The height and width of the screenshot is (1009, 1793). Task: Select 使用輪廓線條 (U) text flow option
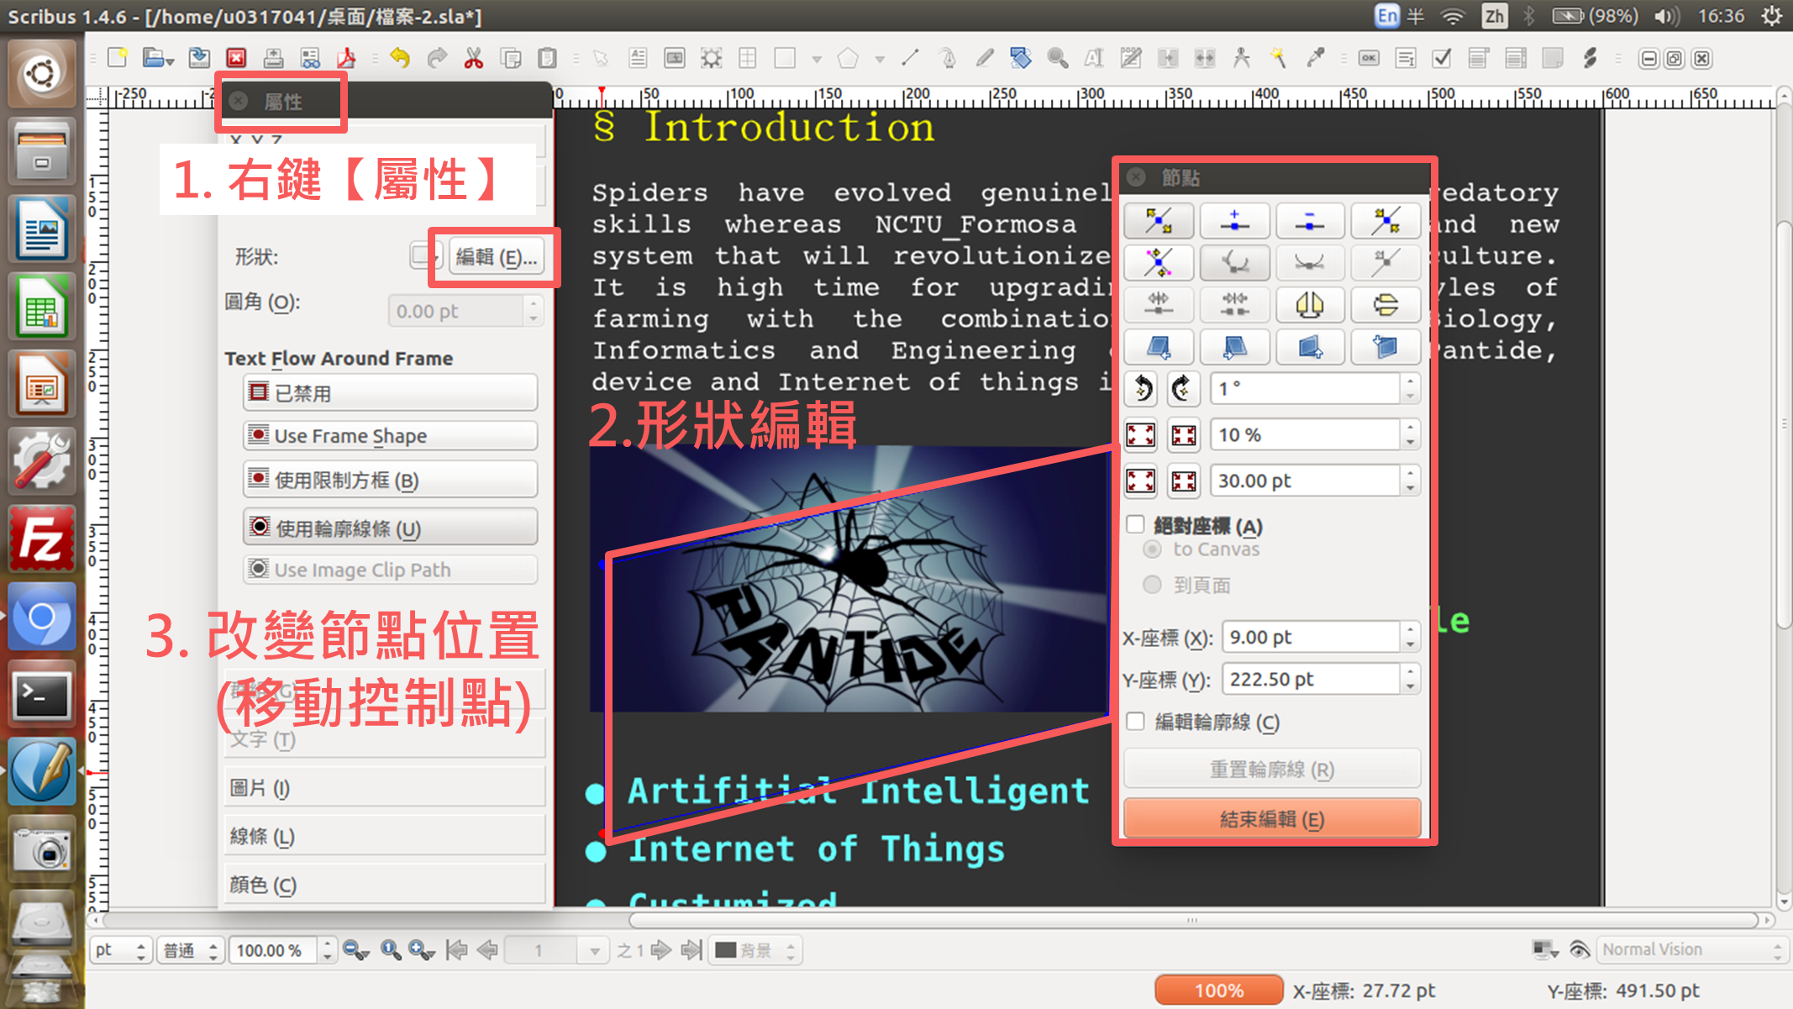point(390,528)
